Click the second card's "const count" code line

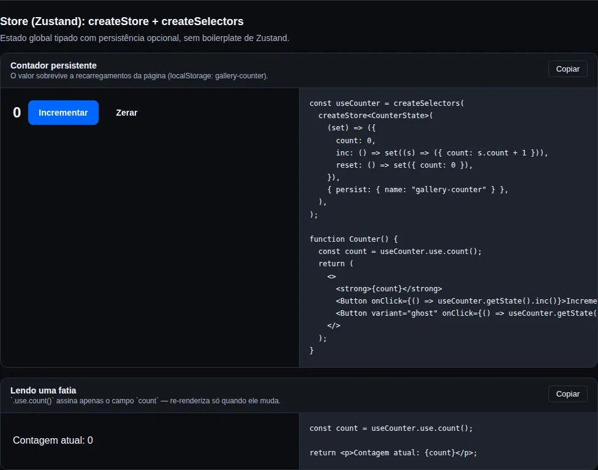pyautogui.click(x=392, y=428)
